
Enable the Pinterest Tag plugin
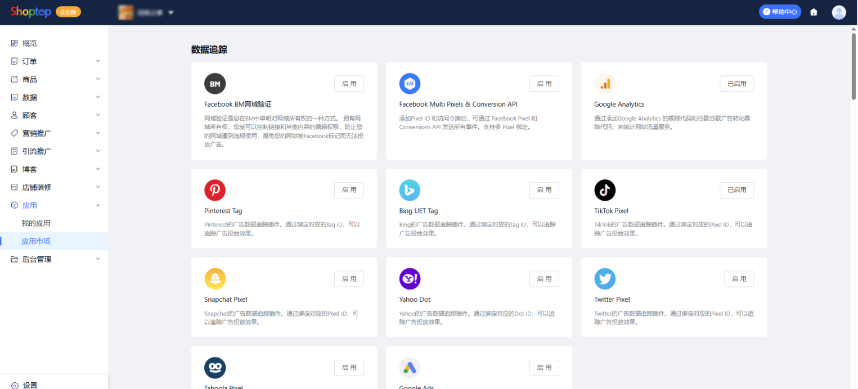[x=349, y=190]
